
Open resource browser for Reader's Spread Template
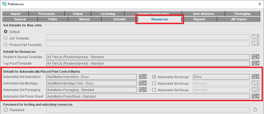255,57
